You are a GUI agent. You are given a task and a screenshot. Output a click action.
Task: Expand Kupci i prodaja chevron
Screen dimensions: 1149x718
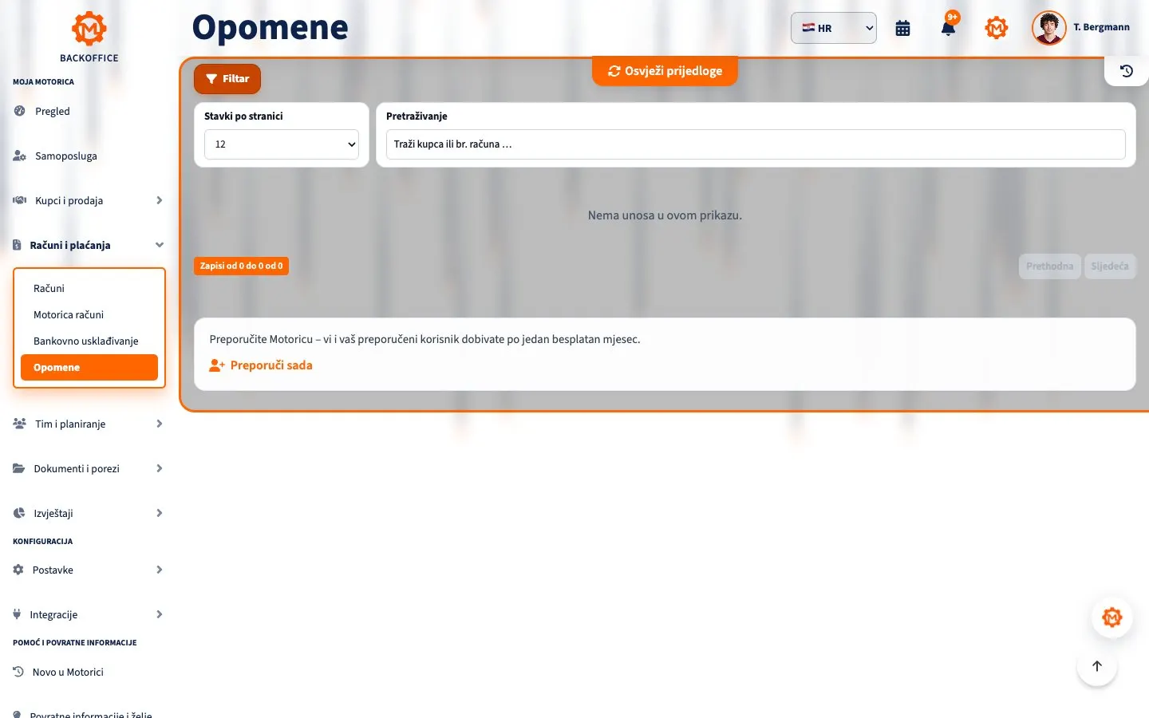click(159, 200)
